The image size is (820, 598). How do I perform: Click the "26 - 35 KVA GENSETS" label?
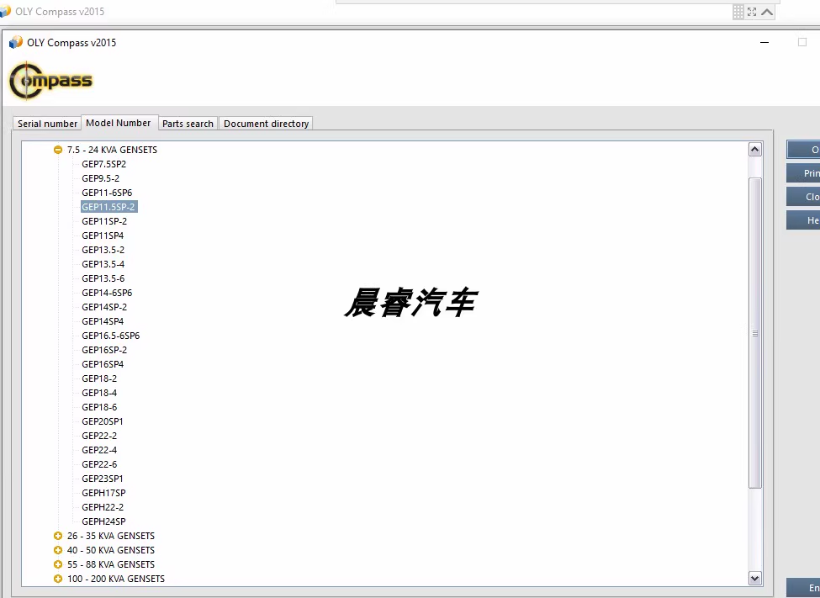(x=111, y=536)
